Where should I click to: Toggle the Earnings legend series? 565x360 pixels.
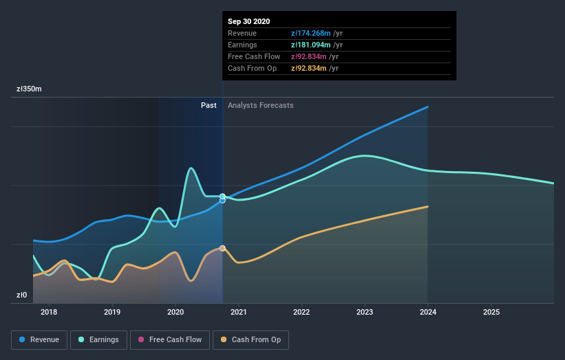click(98, 340)
